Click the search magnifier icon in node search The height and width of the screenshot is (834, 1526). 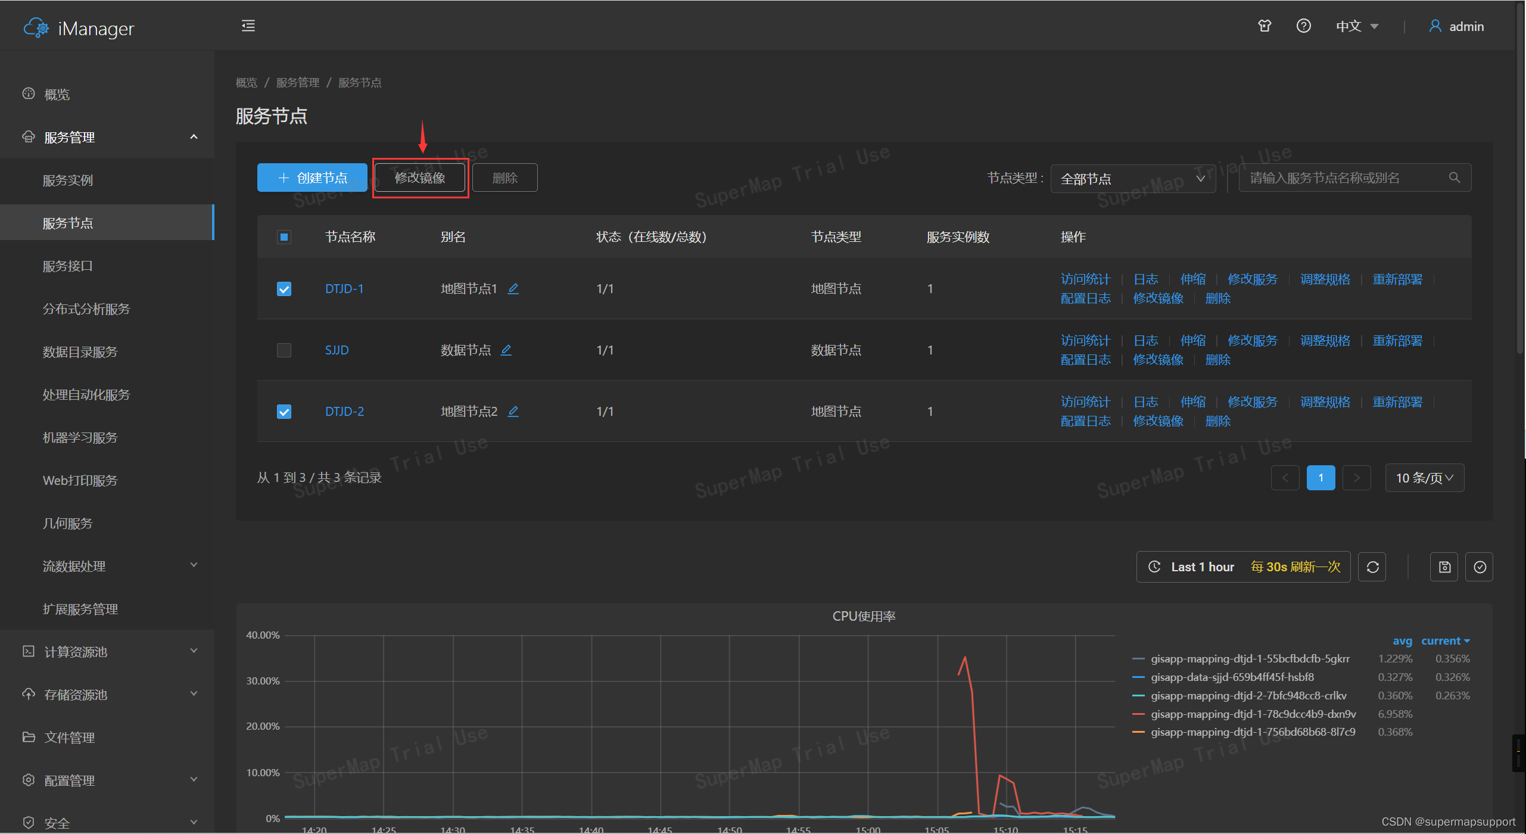click(1455, 178)
